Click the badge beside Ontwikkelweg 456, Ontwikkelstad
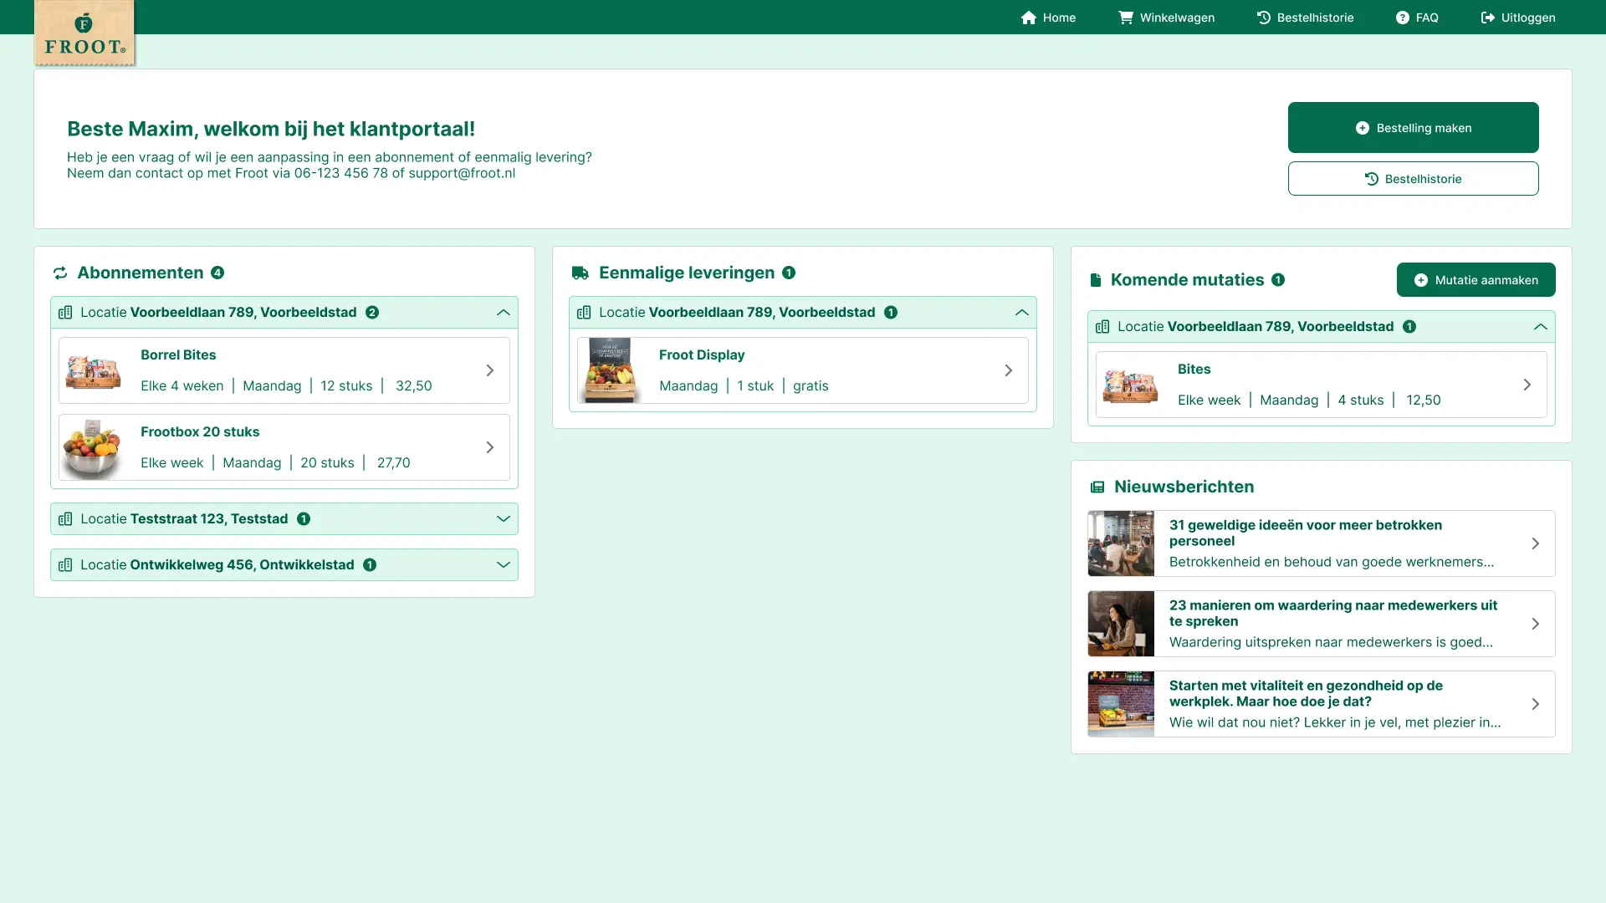Image resolution: width=1606 pixels, height=903 pixels. coord(370,565)
